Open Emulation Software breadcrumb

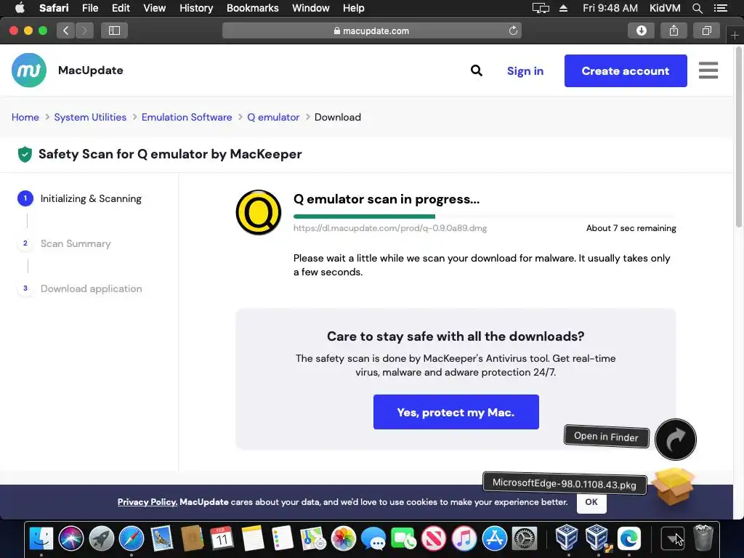point(187,117)
